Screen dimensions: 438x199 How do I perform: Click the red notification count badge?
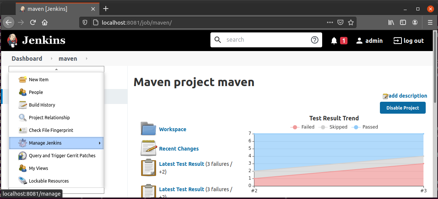pos(343,41)
